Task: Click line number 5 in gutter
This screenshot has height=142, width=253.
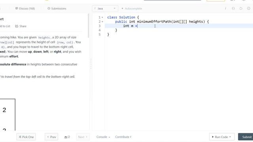Action: pos(100,34)
